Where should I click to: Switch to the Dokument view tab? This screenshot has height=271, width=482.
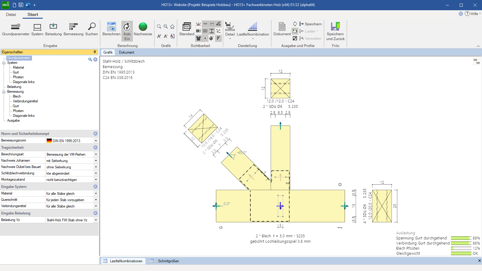click(x=127, y=52)
